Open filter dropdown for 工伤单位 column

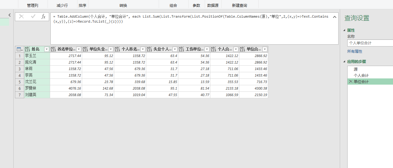pos(207,49)
